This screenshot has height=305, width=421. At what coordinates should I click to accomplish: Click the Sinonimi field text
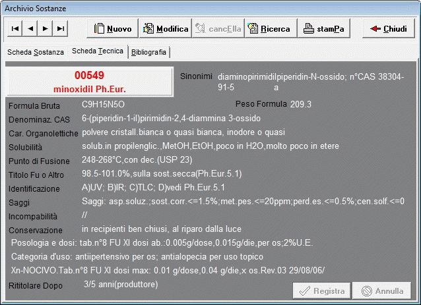click(311, 82)
